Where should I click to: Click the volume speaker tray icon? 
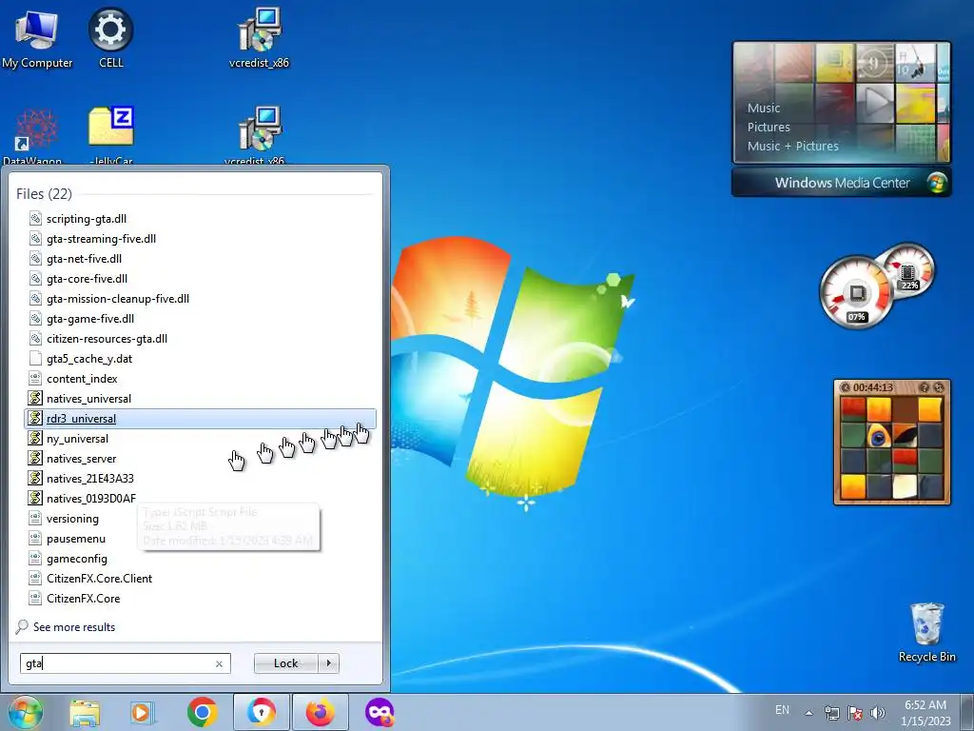878,713
